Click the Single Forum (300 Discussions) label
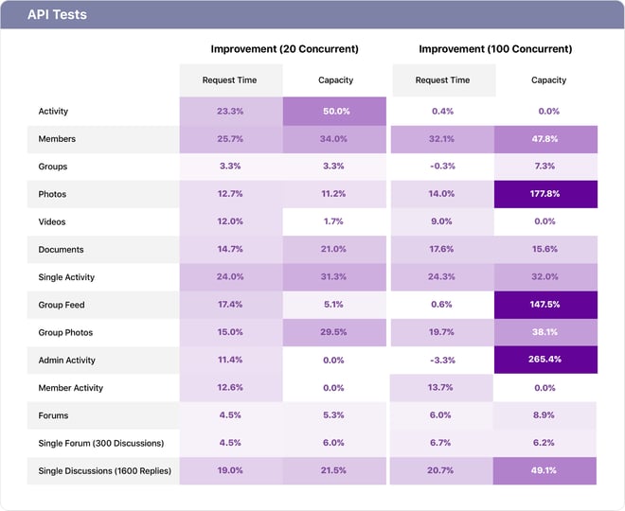 [x=101, y=443]
